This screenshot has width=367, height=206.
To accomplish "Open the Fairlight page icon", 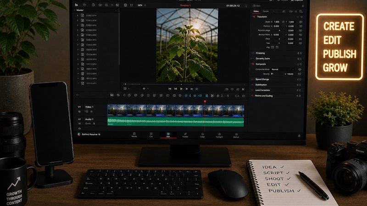I will [x=219, y=135].
